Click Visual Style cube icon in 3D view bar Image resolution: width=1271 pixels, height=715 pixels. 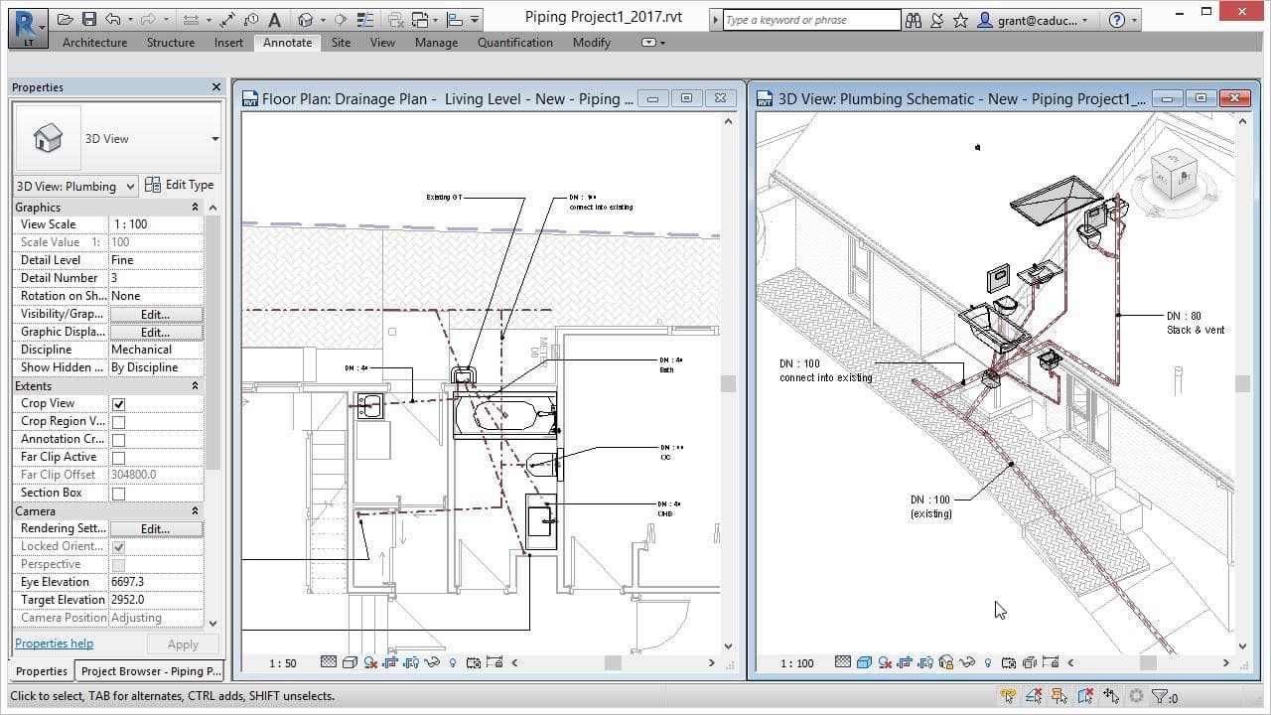point(864,662)
